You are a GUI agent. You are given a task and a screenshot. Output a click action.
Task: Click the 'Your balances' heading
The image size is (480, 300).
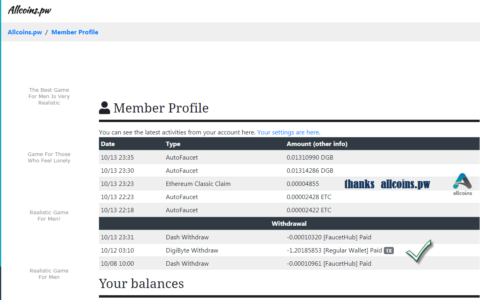(141, 283)
